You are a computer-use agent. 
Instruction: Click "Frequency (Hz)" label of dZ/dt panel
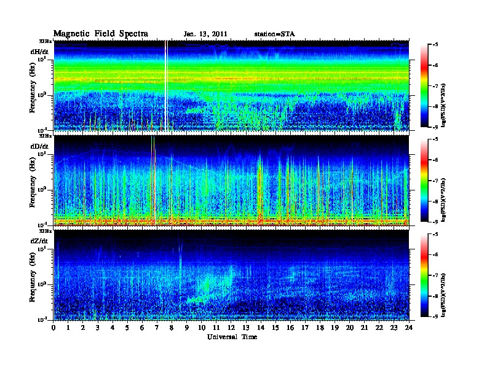click(33, 276)
